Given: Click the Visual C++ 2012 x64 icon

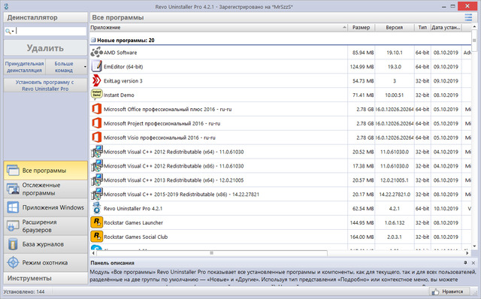Looking at the screenshot, I should (97, 152).
